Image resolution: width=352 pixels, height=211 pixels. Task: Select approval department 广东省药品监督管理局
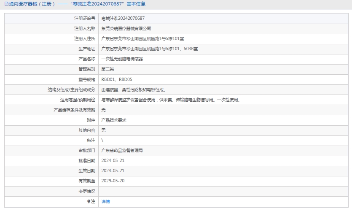pyautogui.click(x=122, y=151)
